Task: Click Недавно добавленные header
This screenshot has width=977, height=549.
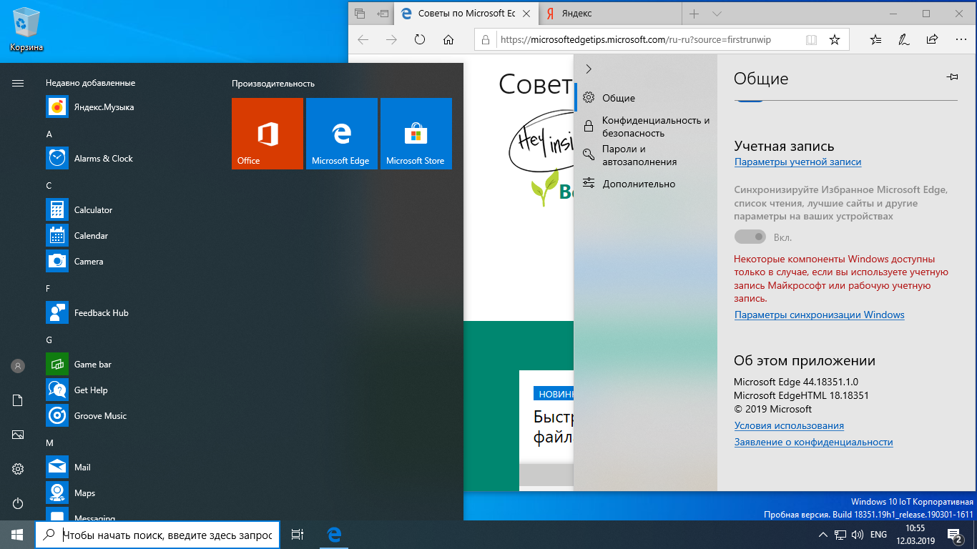Action: click(x=90, y=83)
